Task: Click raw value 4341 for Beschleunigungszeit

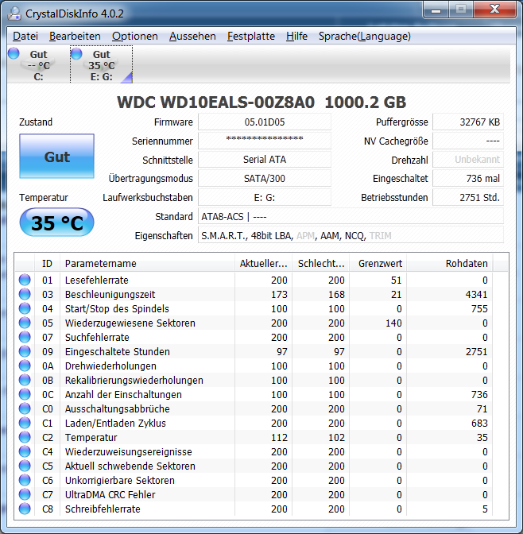Action: pos(476,294)
